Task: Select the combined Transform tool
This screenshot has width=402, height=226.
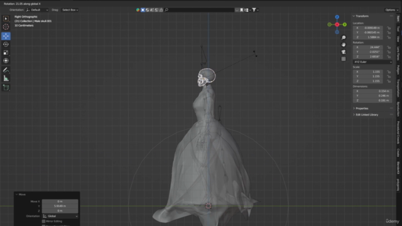Action: [6, 61]
